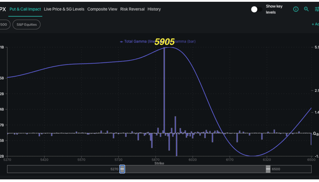Click the strike range selector track
The image size is (319, 182).
(x=159, y=169)
